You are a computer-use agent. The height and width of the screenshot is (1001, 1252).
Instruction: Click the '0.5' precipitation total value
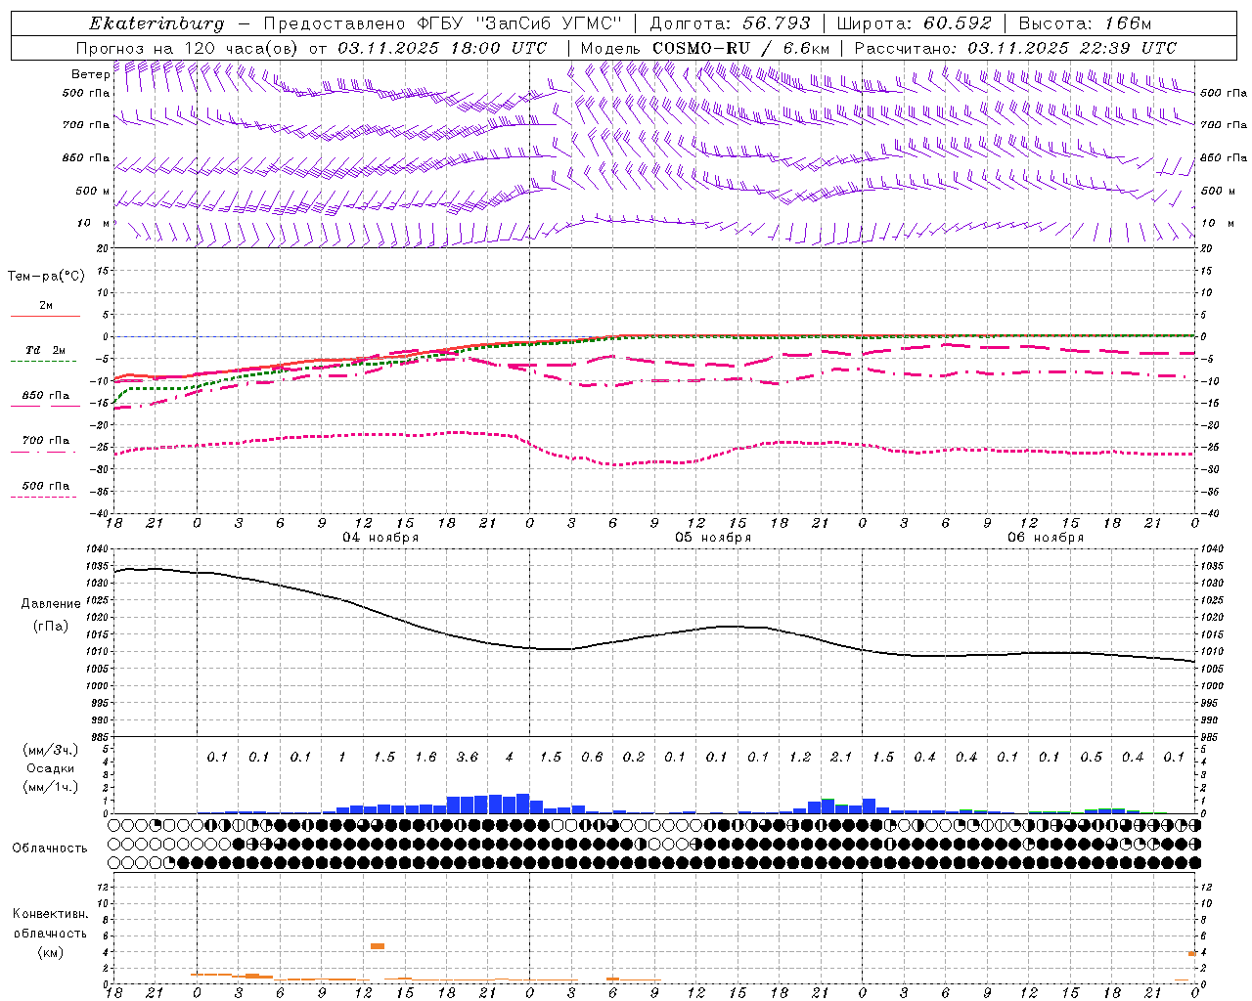click(x=1092, y=757)
